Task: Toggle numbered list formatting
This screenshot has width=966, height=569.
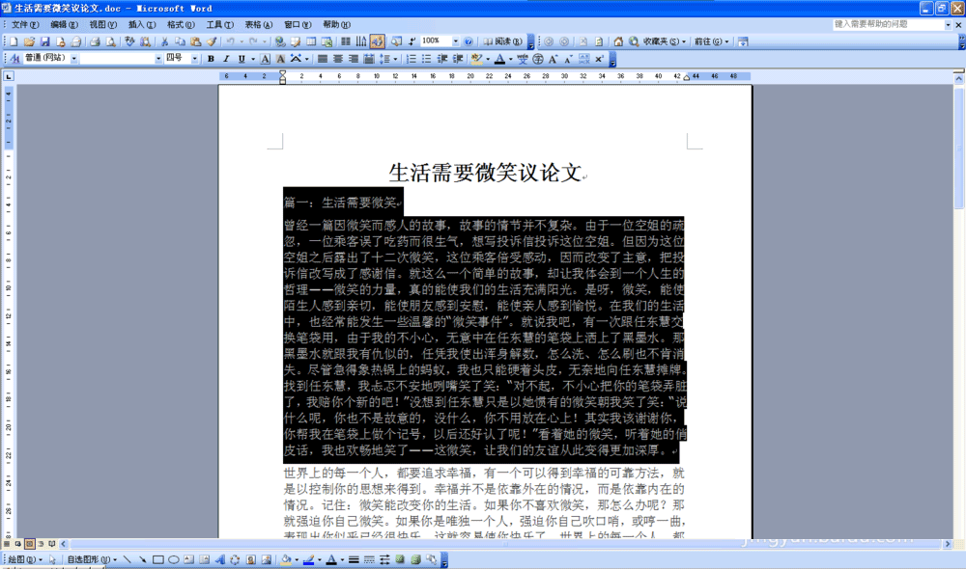Action: [411, 59]
